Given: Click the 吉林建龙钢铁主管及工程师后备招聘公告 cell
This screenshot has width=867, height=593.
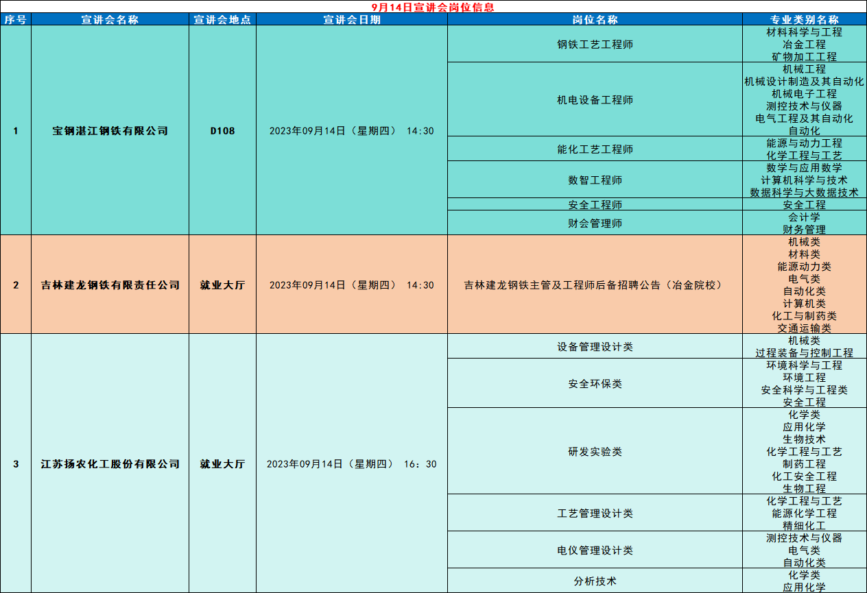Looking at the screenshot, I should click(x=595, y=285).
